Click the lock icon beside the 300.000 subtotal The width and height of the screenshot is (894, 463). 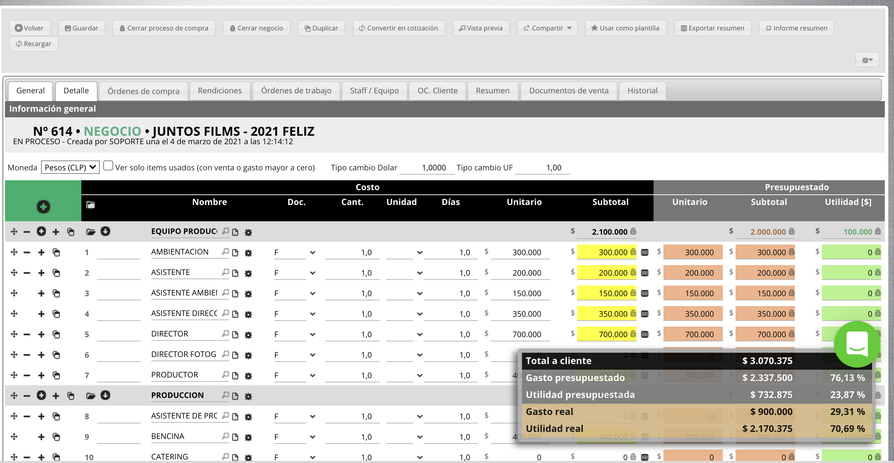pyautogui.click(x=633, y=252)
